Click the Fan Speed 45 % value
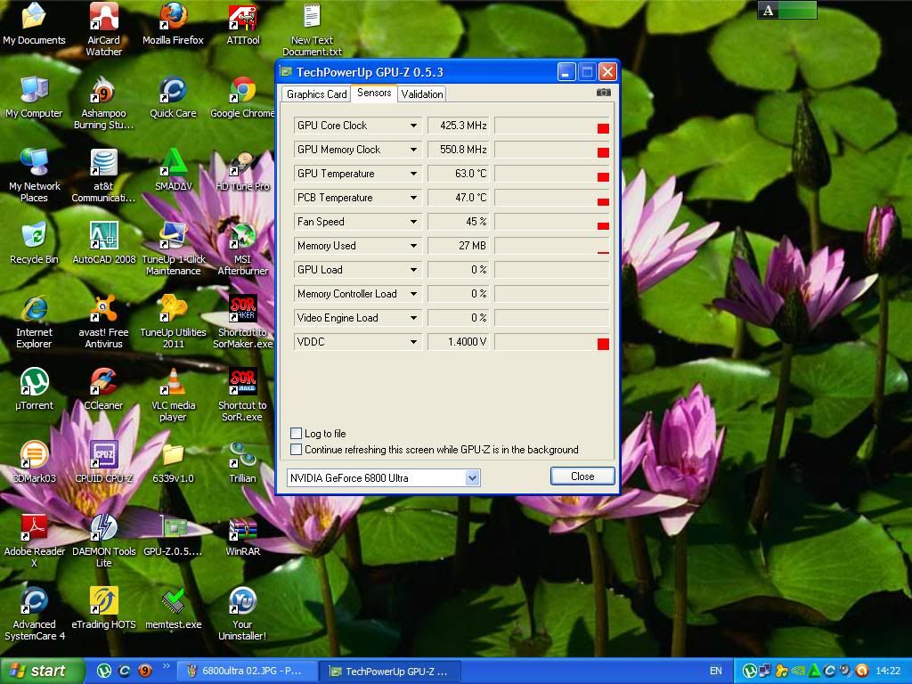Viewport: 912px width, 684px height. click(459, 222)
